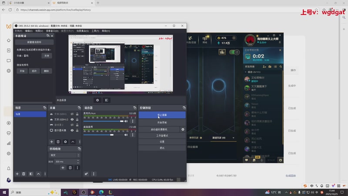Open virtual camera settings gear icon
This screenshot has height=196, width=348.
point(183,129)
